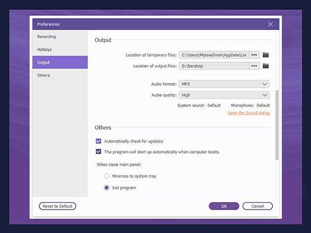
Task: Open folder for temporary files location
Action: tap(266, 55)
